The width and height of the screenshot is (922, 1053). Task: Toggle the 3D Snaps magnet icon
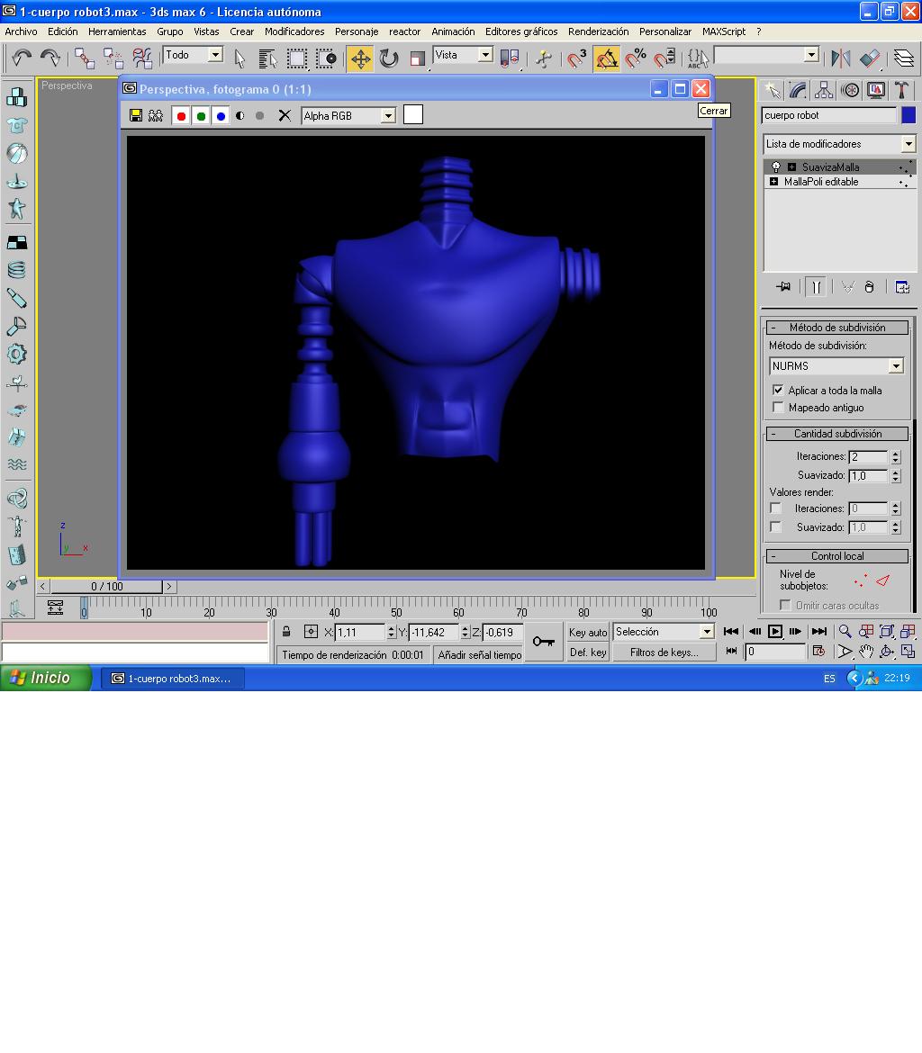point(576,58)
